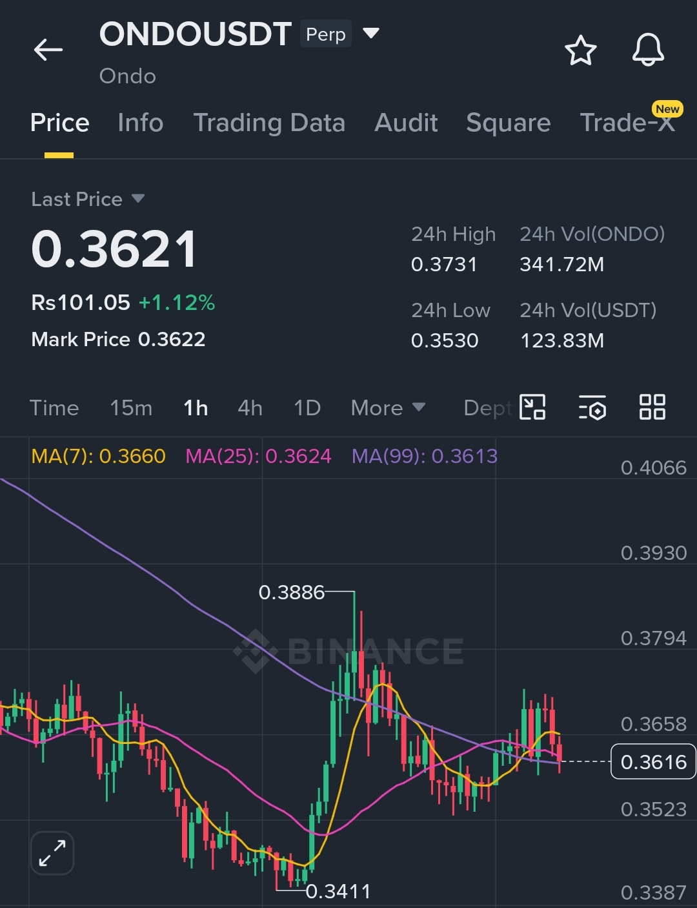Tap the 24h Vol(USDT) value 123.83M
Image resolution: width=697 pixels, height=908 pixels.
[561, 340]
